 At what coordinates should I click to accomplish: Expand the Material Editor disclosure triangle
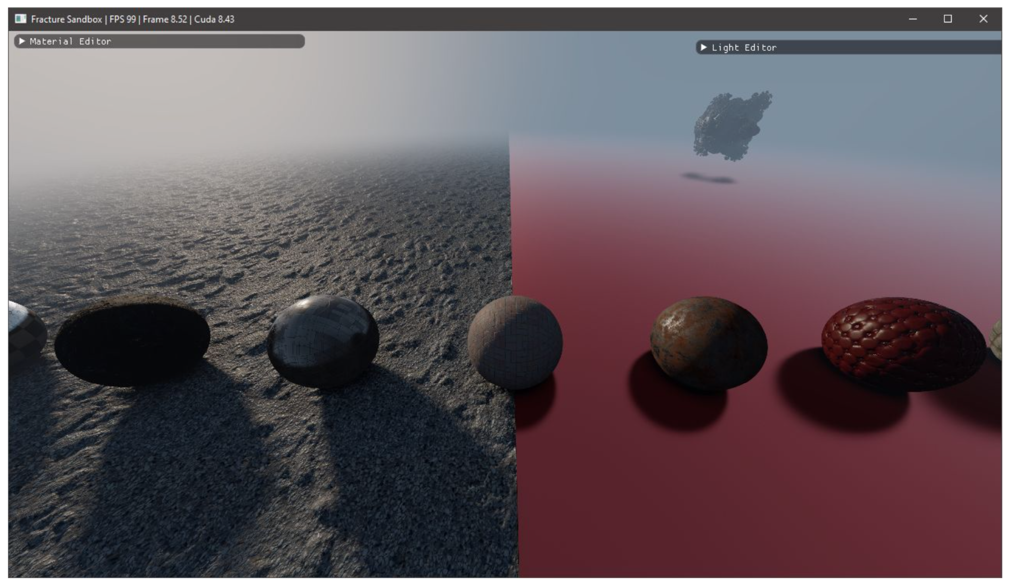click(x=22, y=41)
